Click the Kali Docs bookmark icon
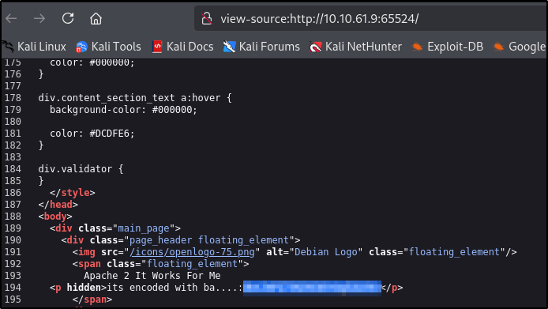Image resolution: width=548 pixels, height=309 pixels. point(157,47)
